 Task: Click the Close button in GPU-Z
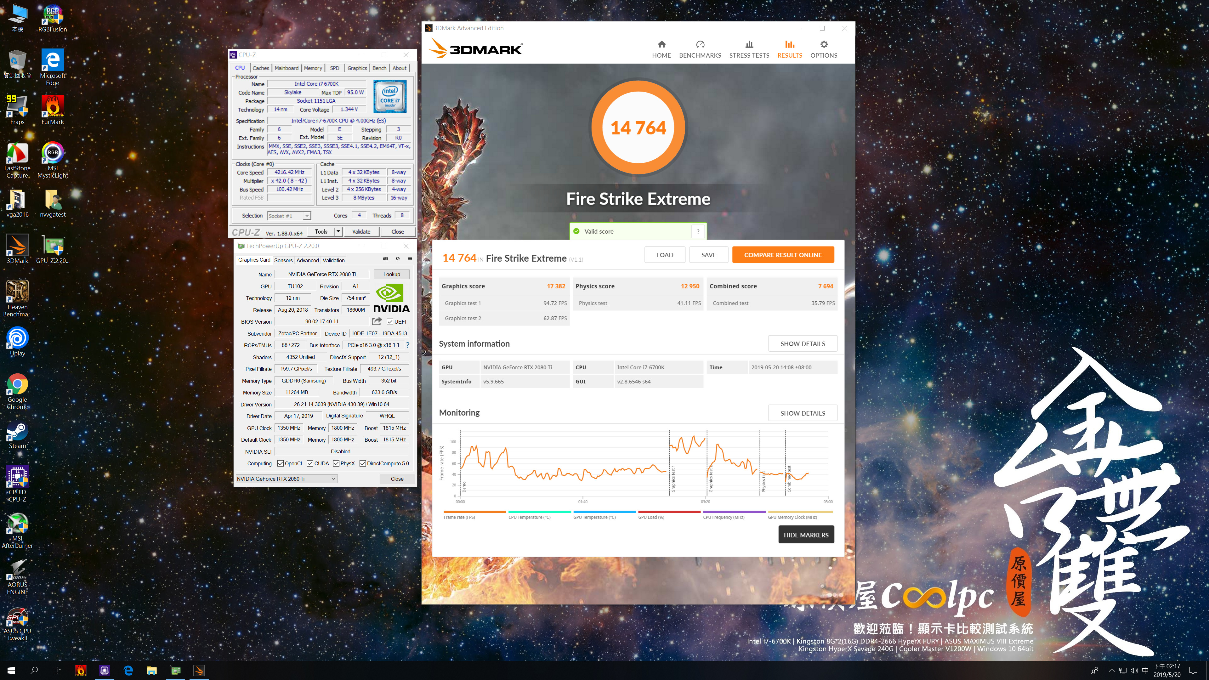pos(397,479)
